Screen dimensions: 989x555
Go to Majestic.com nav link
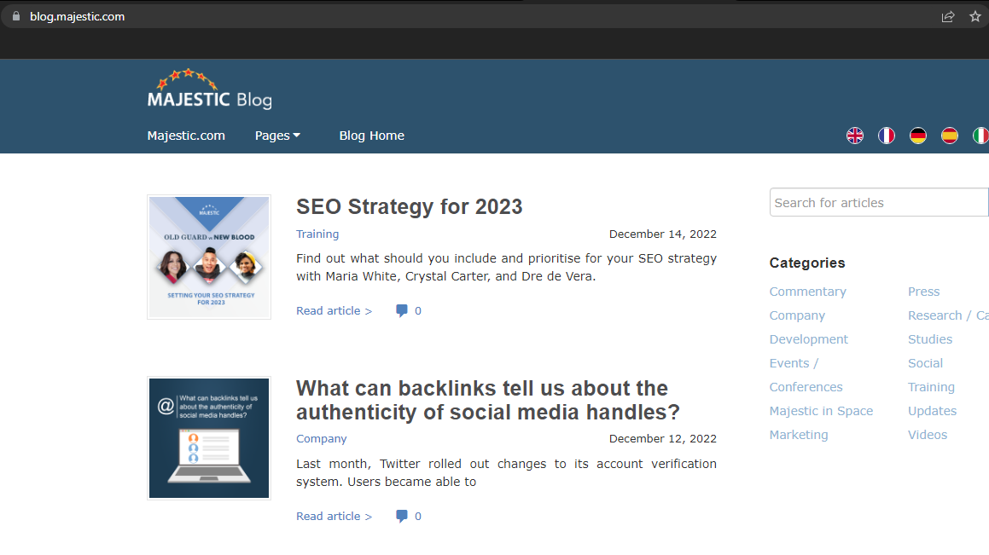pyautogui.click(x=186, y=136)
